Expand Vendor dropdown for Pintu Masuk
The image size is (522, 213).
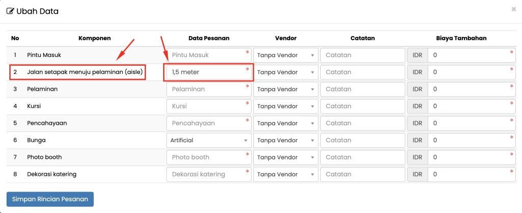click(x=285, y=55)
